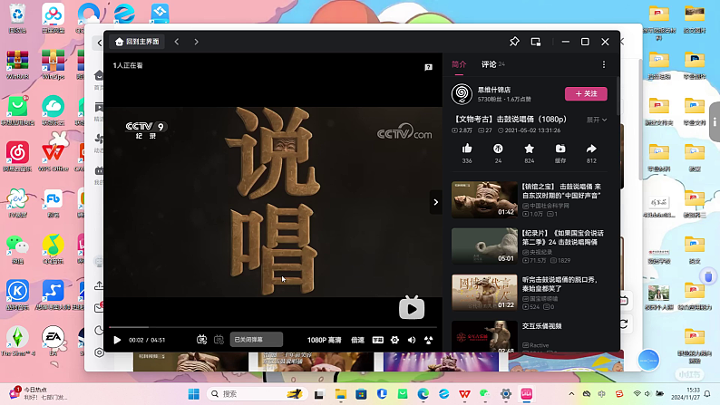Open The Sims 4 desktop icon
This screenshot has width=720, height=405.
pyautogui.click(x=17, y=342)
